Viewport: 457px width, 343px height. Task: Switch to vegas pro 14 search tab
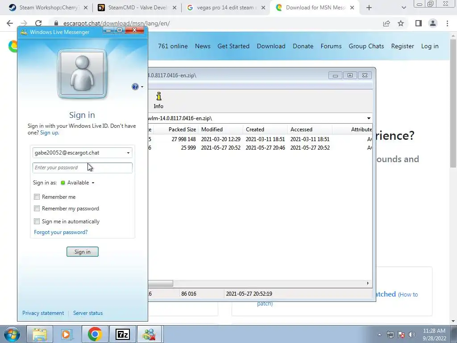(x=225, y=8)
